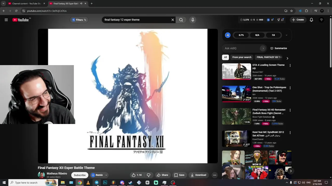
Task: Open Telegram from the taskbar
Action: [x=96, y=183]
